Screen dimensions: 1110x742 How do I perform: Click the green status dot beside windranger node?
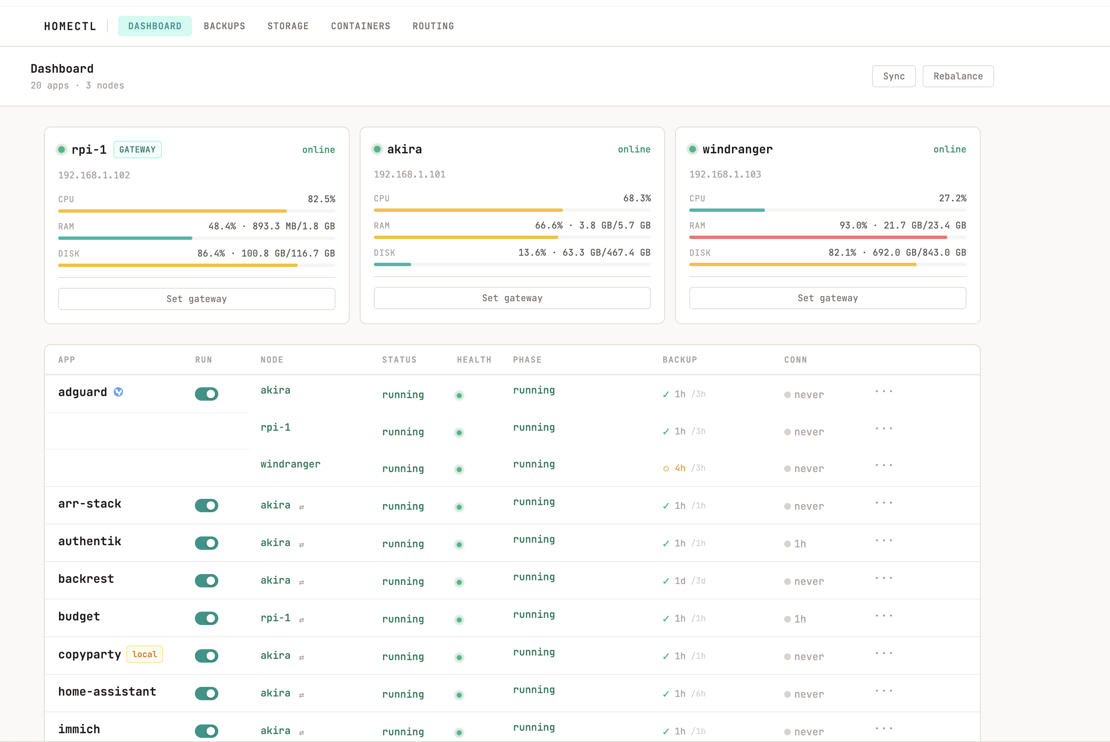693,149
